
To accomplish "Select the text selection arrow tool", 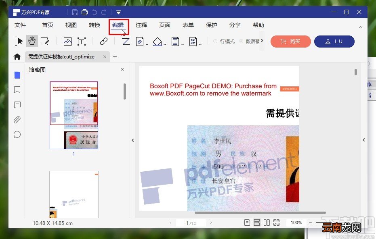I will pos(19,41).
